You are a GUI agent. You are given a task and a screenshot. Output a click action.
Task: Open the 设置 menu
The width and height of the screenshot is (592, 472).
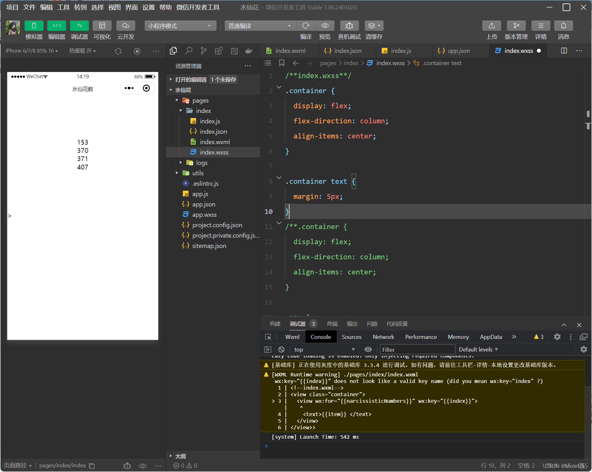148,7
